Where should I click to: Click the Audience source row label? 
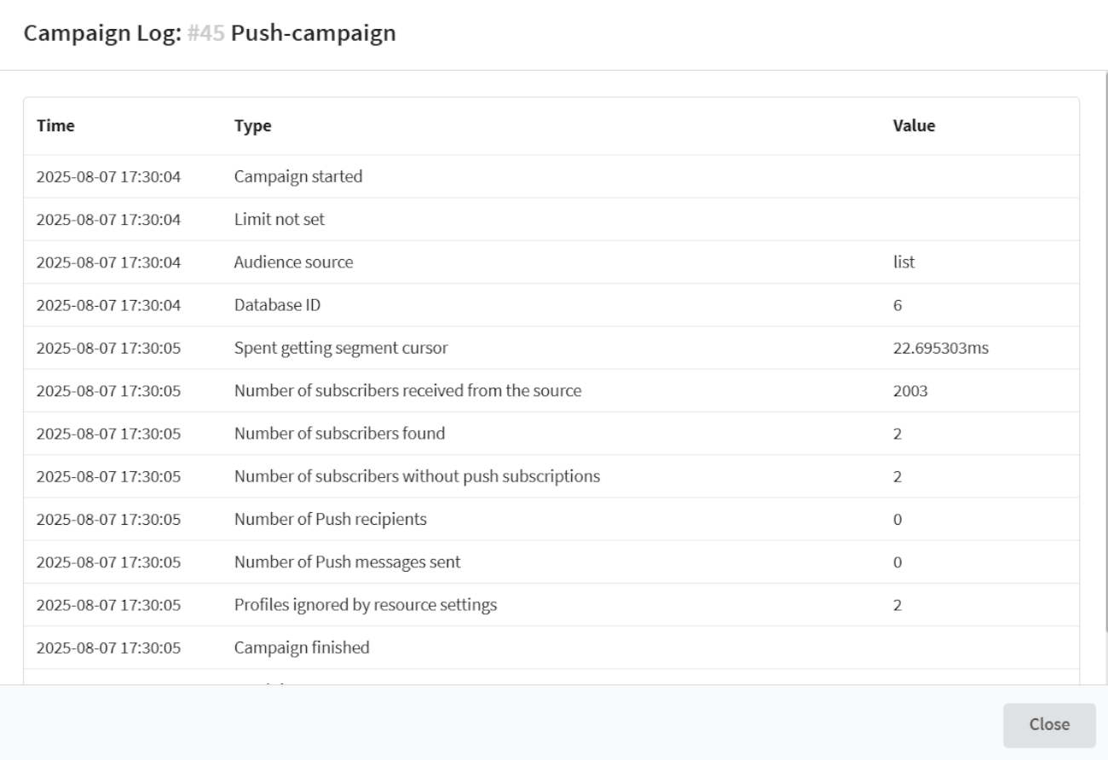point(293,262)
